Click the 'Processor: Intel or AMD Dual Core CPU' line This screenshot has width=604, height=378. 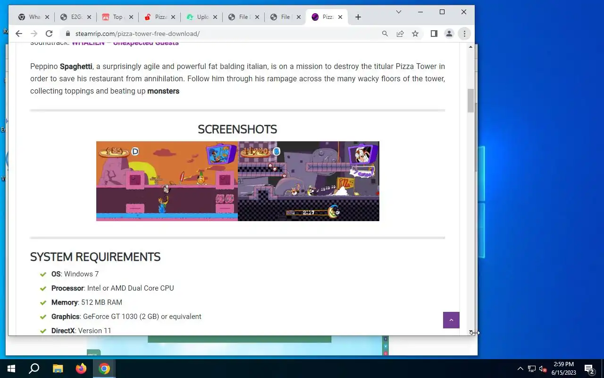pos(113,288)
